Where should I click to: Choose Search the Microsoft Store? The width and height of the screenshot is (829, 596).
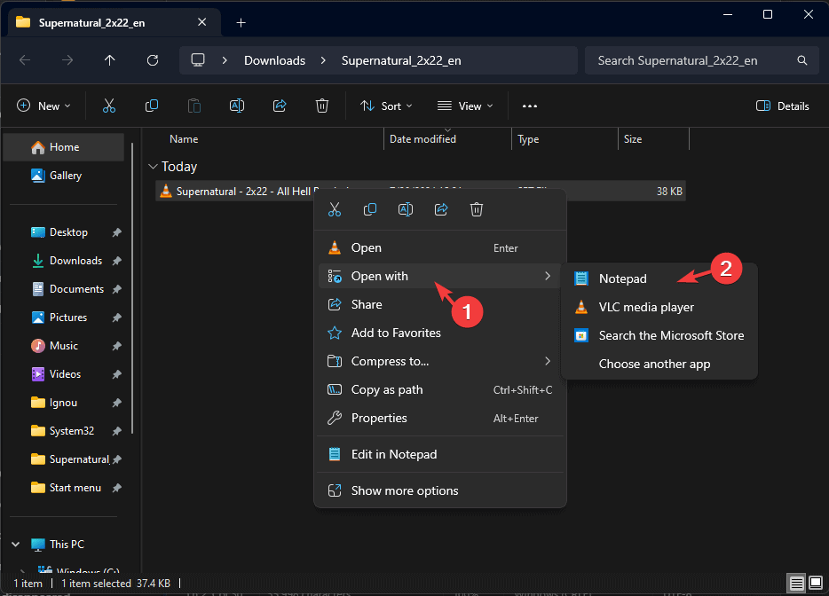659,335
